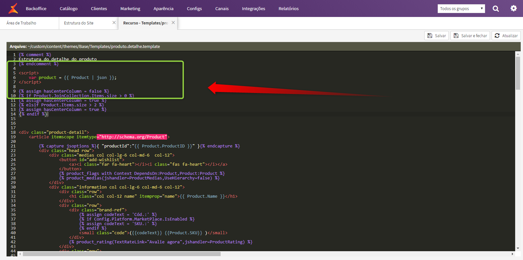523x260 pixels.
Task: Click 'Config.Platform.MarketPlace.IsEnabled' condition line
Action: (137, 219)
